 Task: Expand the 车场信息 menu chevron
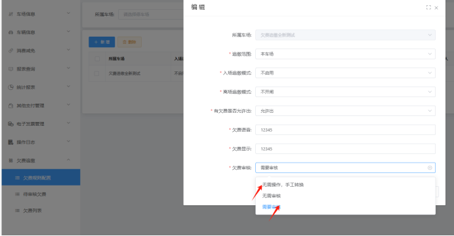pyautogui.click(x=68, y=13)
